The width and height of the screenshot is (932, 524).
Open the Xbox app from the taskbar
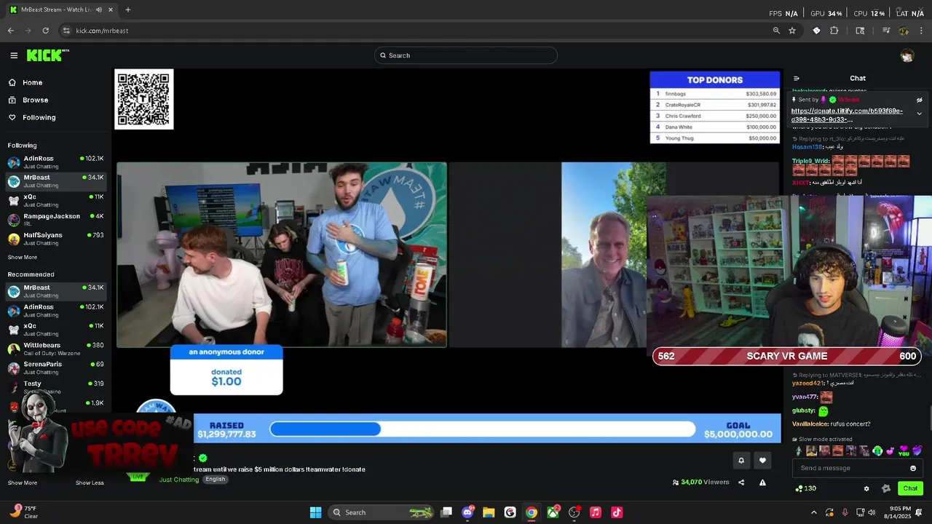553,512
